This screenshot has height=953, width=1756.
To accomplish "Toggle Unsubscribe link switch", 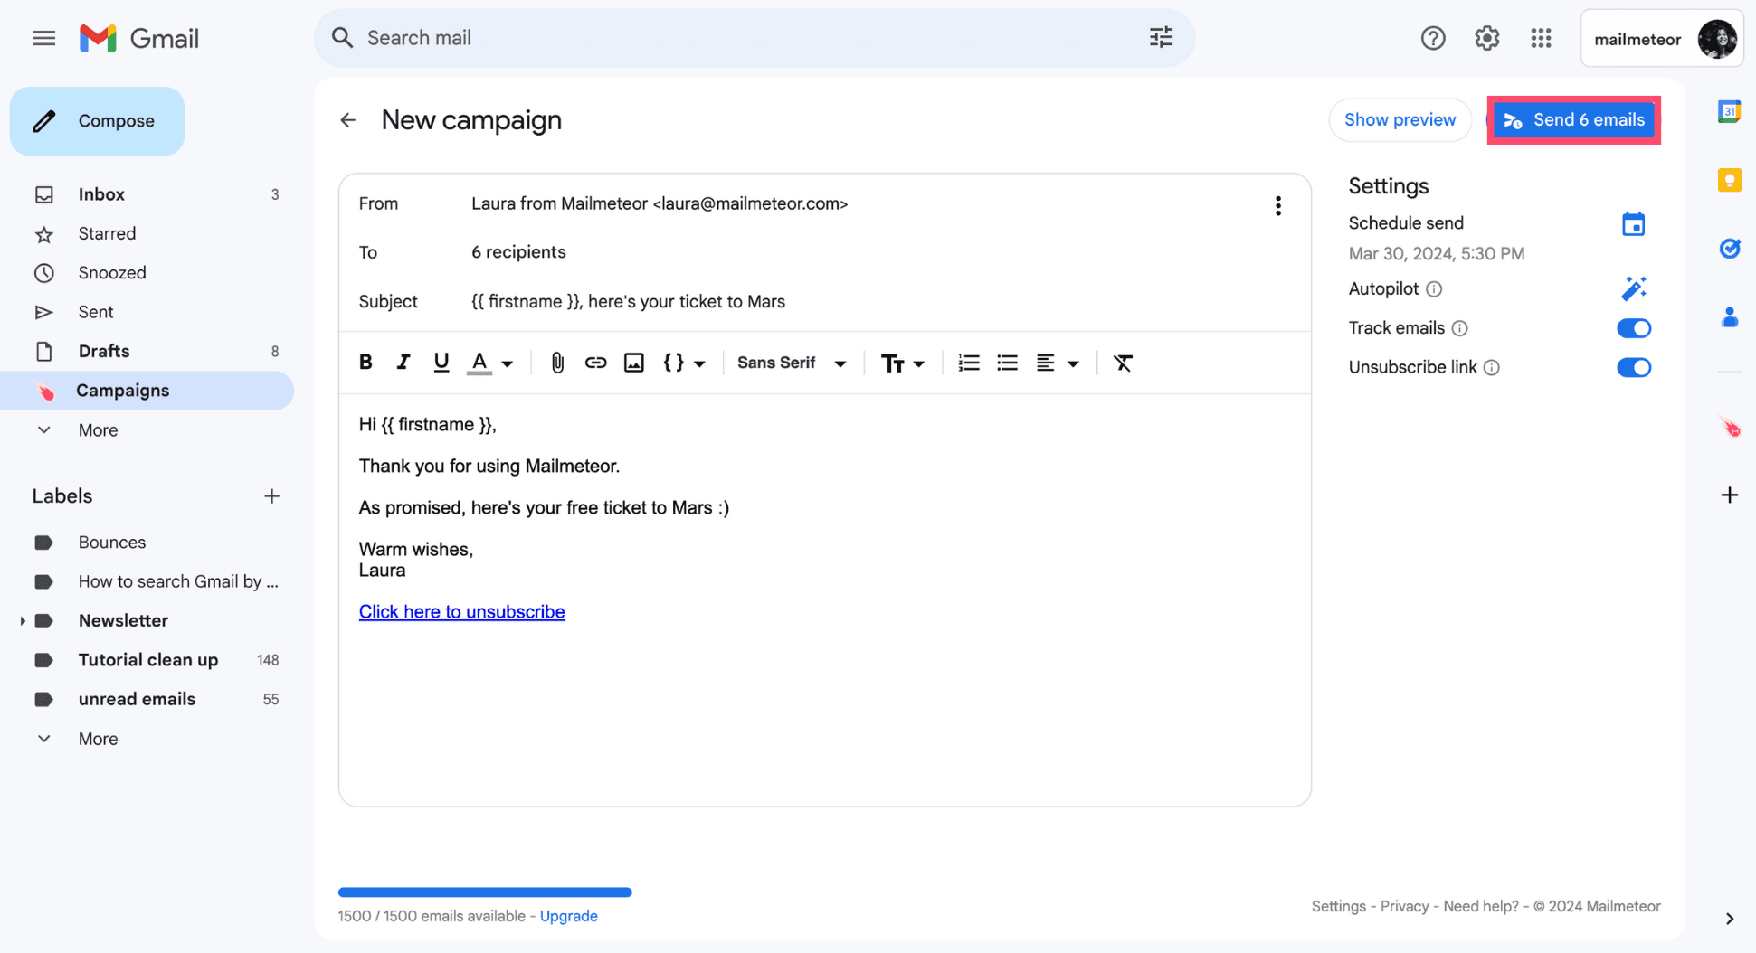I will [x=1634, y=367].
